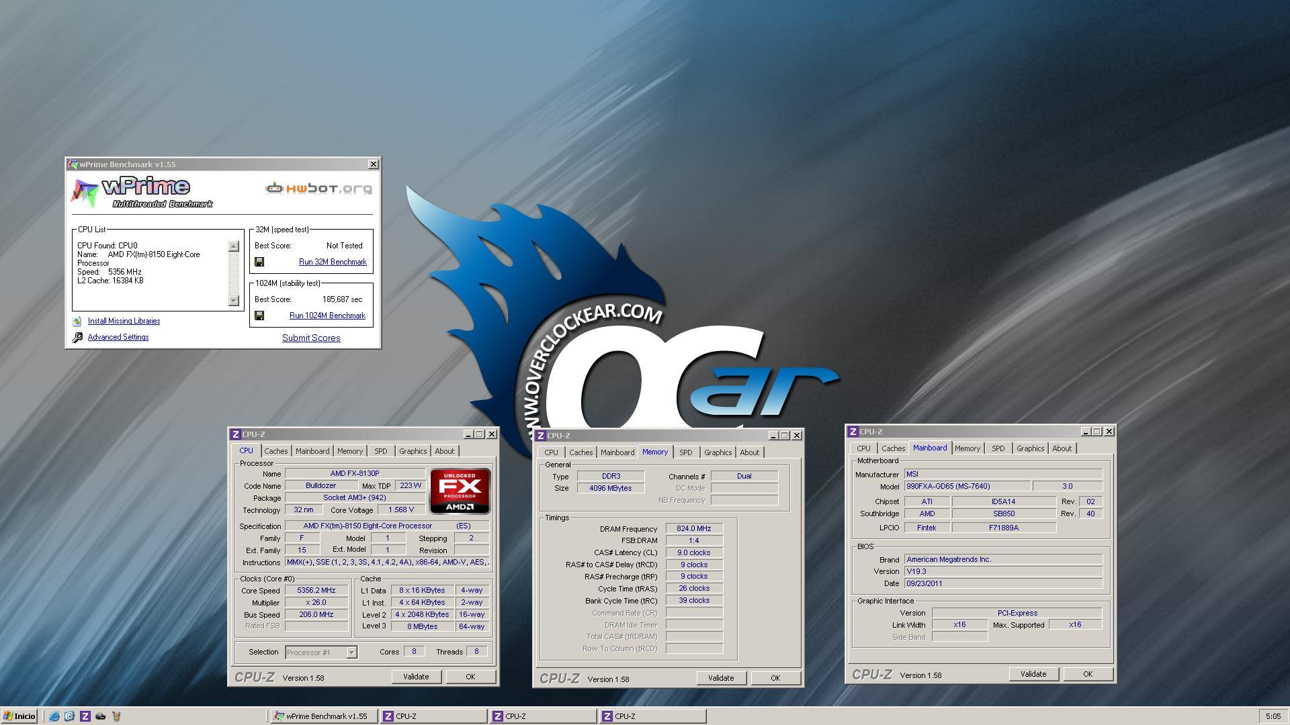Click the Core Voltage value 1.568 V
1290x725 pixels.
click(400, 510)
